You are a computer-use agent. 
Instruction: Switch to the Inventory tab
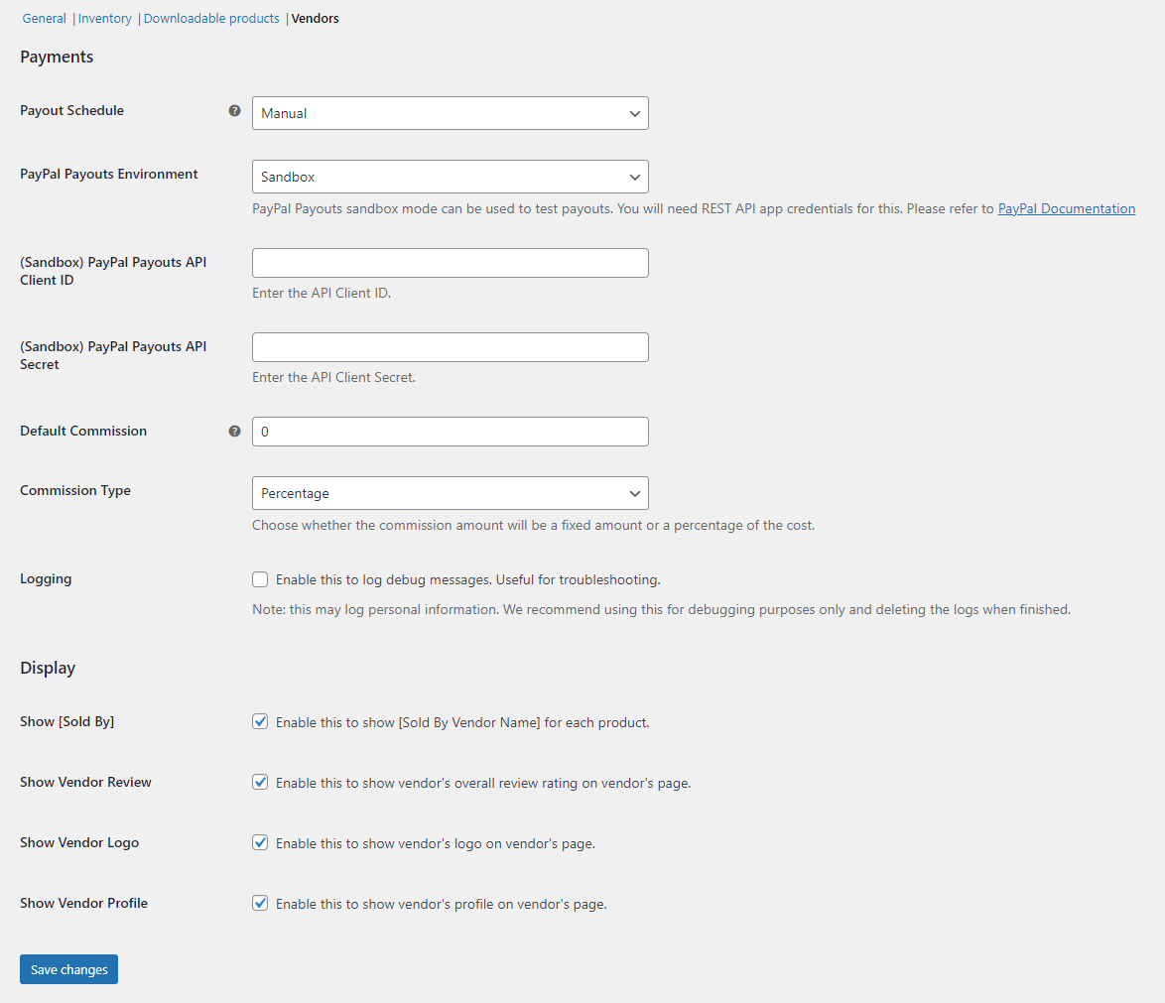click(x=105, y=19)
